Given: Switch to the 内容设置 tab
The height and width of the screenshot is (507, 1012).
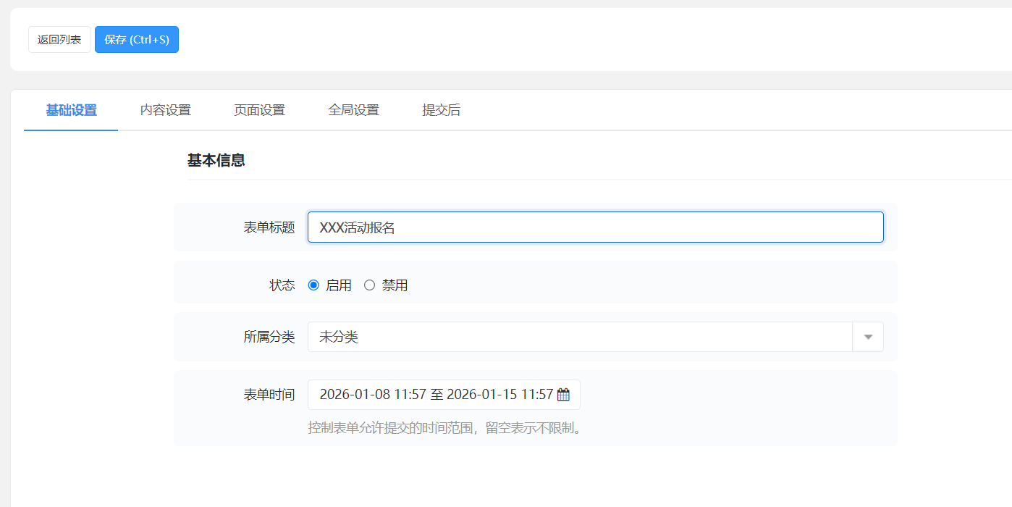Looking at the screenshot, I should pyautogui.click(x=165, y=110).
